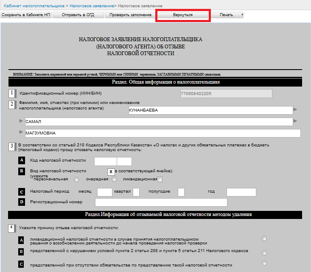Click into the Регистрационный номер input field

tap(161, 202)
